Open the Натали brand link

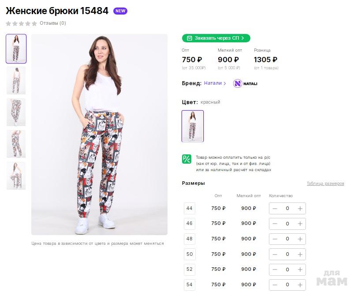[215, 83]
